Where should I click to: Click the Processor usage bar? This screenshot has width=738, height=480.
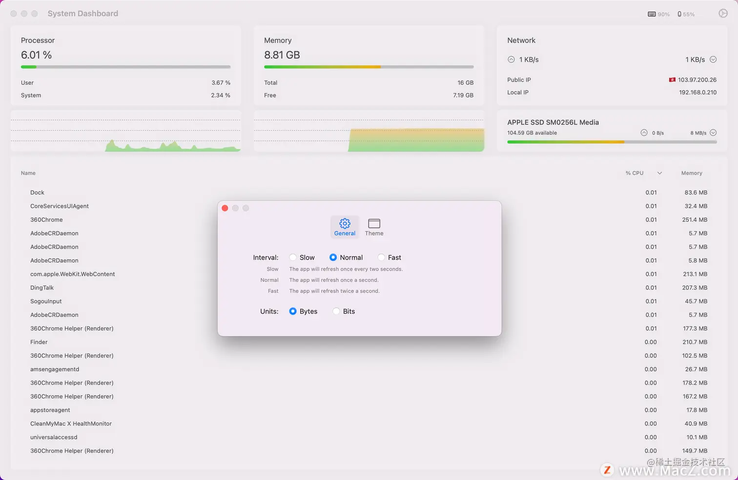tap(125, 67)
